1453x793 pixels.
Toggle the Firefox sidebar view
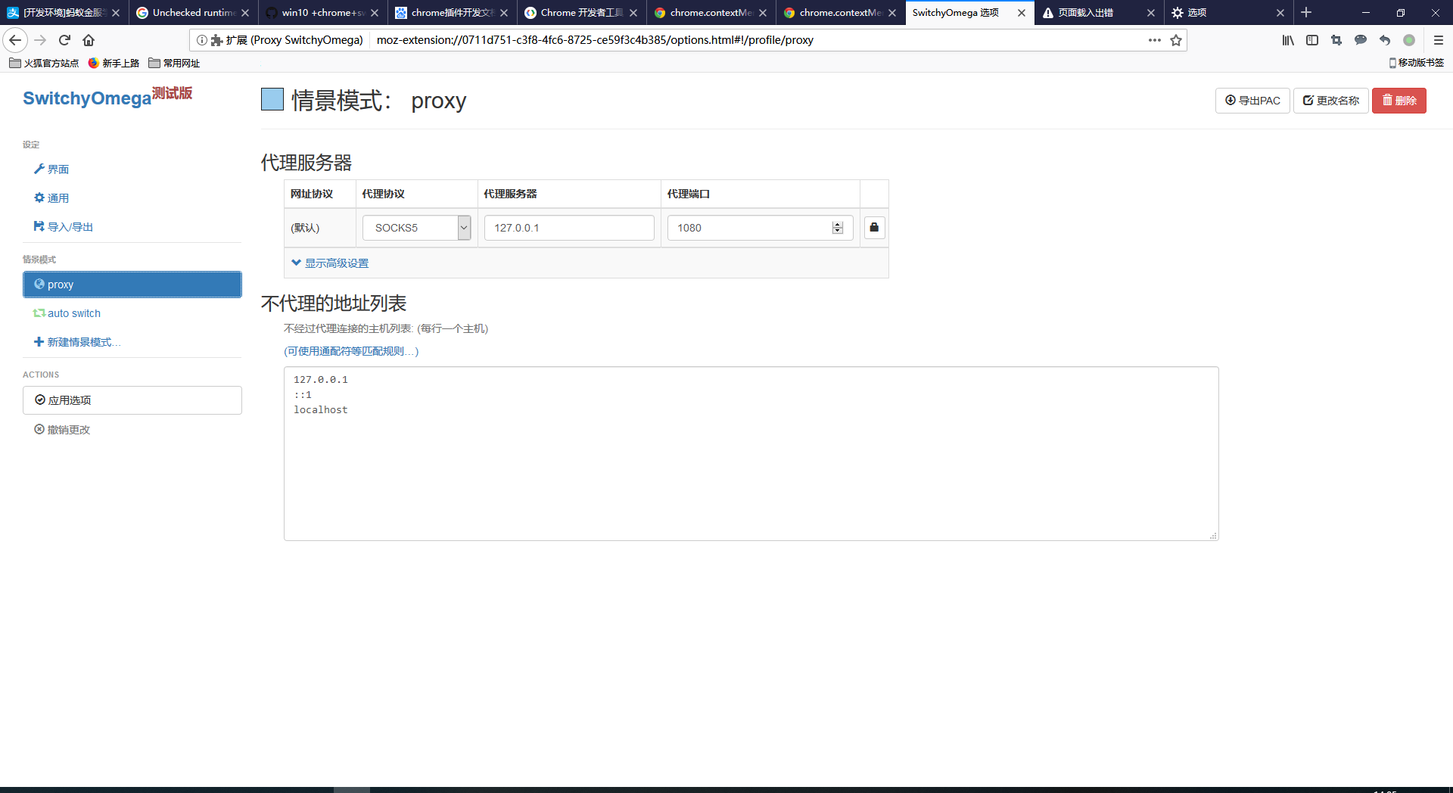(x=1312, y=40)
